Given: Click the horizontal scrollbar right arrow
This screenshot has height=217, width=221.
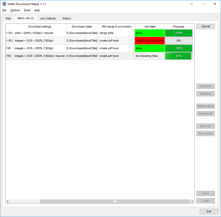Looking at the screenshot, I should [x=192, y=201].
